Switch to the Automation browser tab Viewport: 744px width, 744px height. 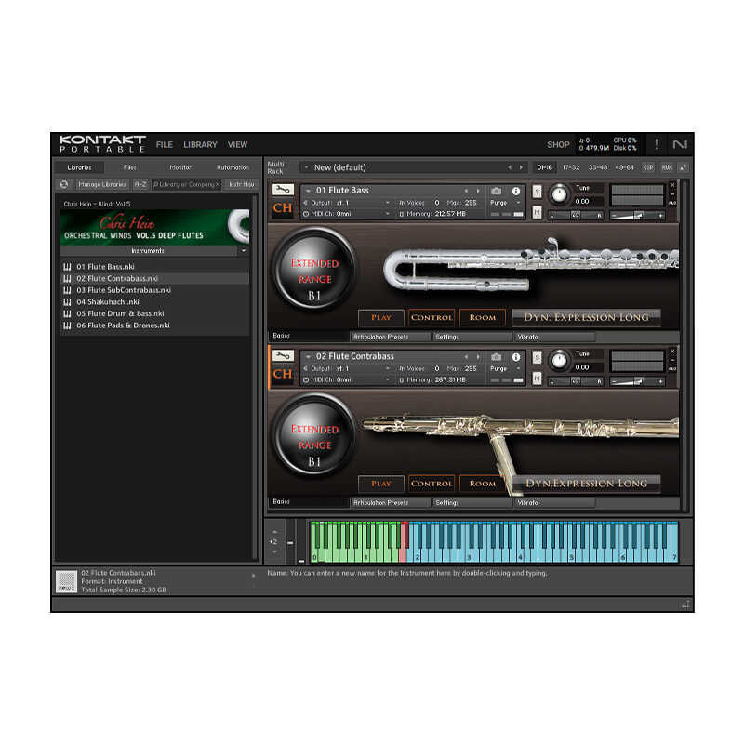232,167
